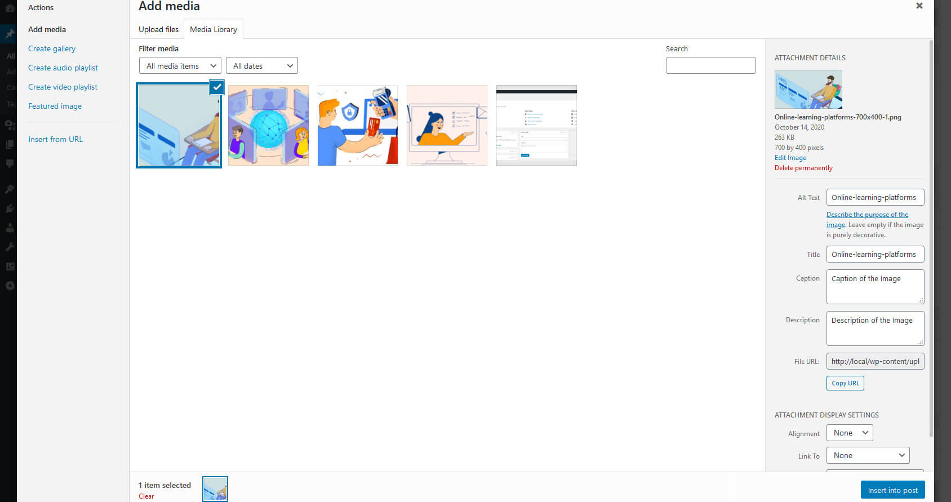Select the globe video-conference thumbnail
This screenshot has width=951, height=502.
click(268, 125)
